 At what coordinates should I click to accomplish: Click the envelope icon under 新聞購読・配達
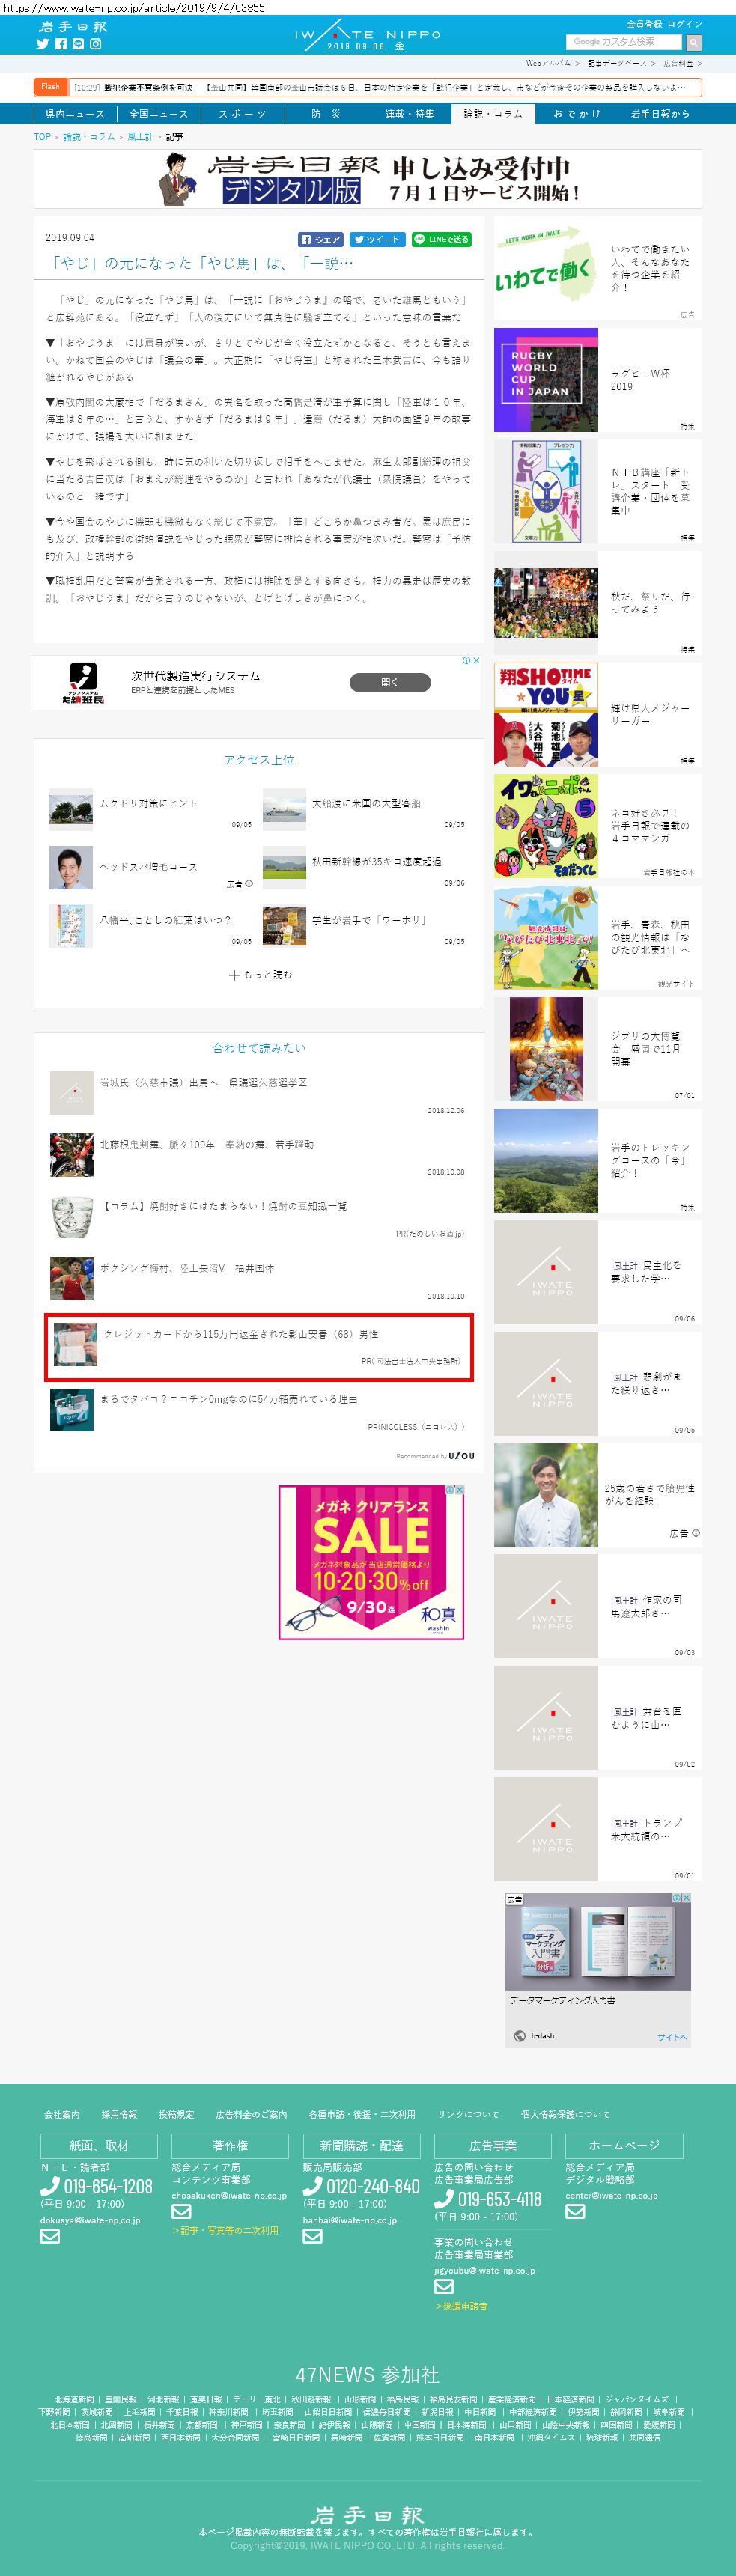(313, 2236)
